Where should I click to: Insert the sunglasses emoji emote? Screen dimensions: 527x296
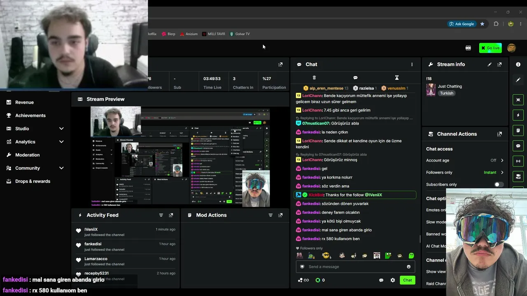pos(326,256)
